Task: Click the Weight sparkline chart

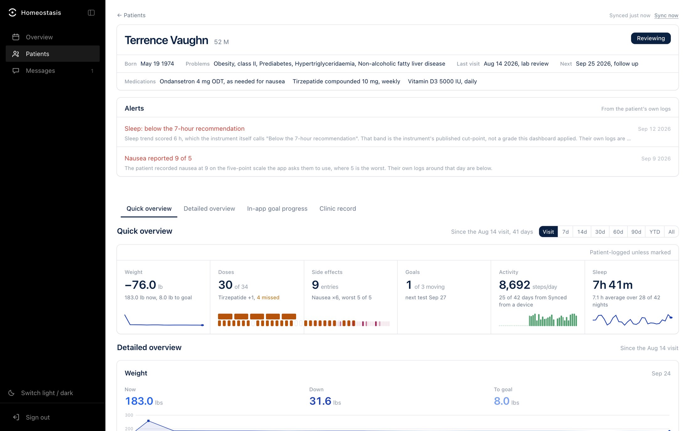Action: (x=164, y=320)
